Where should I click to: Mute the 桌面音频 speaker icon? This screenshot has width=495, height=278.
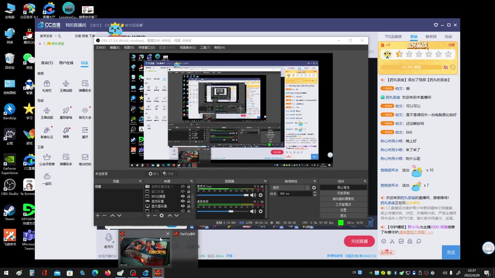tap(253, 211)
